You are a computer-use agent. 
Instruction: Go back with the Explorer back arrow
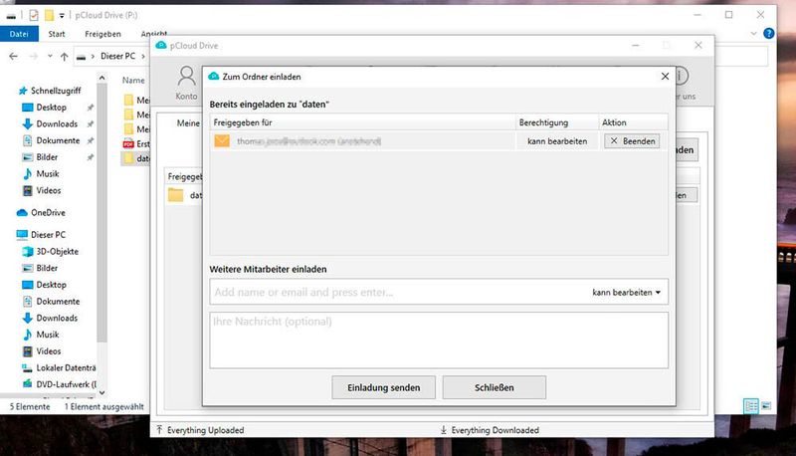click(x=12, y=57)
